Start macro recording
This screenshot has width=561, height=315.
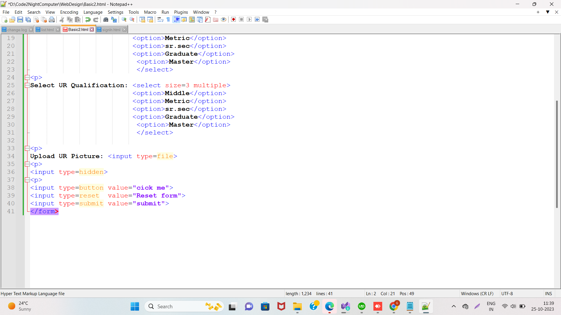point(233,19)
